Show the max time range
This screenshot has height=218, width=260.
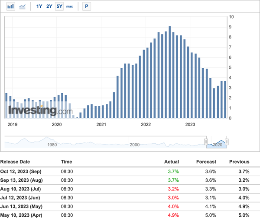[69, 6]
